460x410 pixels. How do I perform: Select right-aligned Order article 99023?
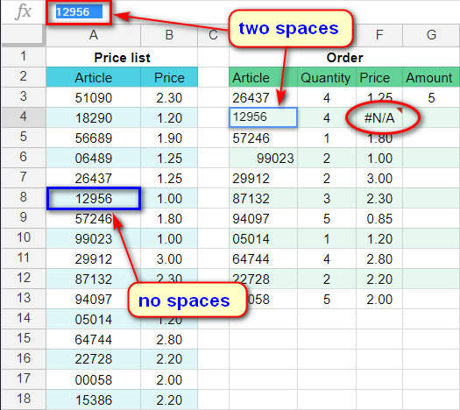point(263,159)
